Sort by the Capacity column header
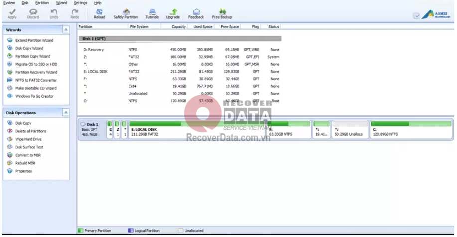The image size is (457, 237). (174, 27)
